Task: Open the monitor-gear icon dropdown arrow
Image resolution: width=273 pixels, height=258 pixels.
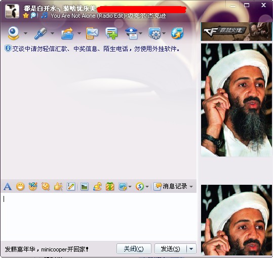Action: click(164, 33)
